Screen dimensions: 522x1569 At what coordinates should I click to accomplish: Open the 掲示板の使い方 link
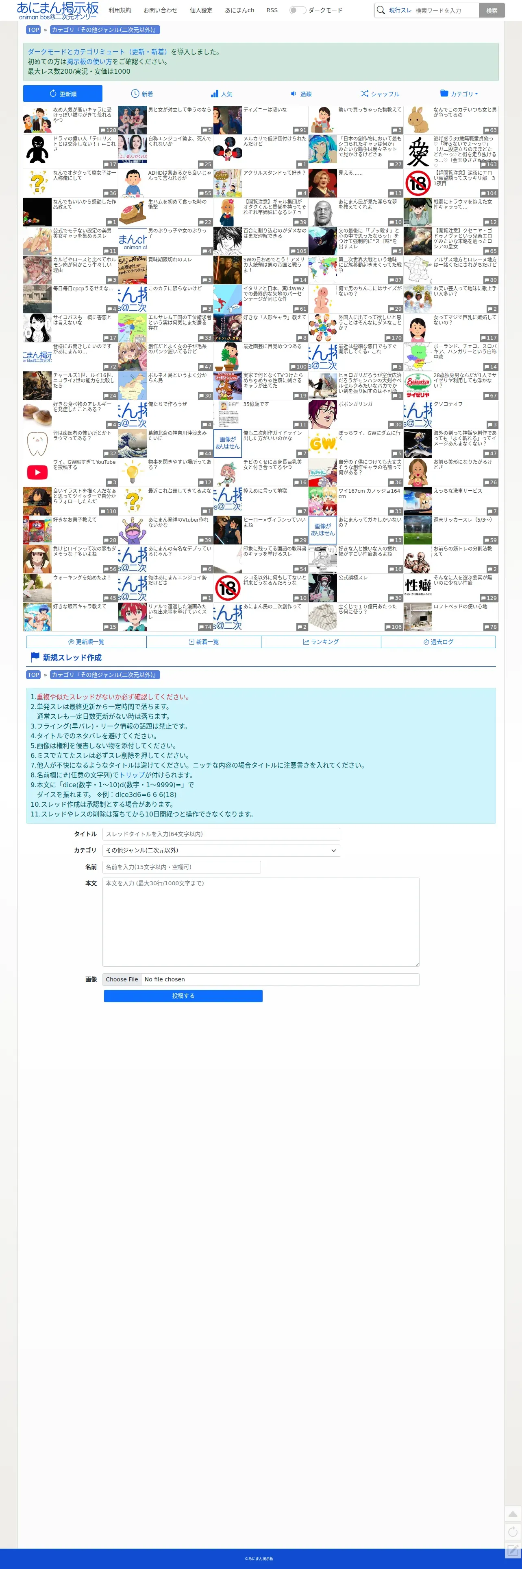[x=89, y=61]
